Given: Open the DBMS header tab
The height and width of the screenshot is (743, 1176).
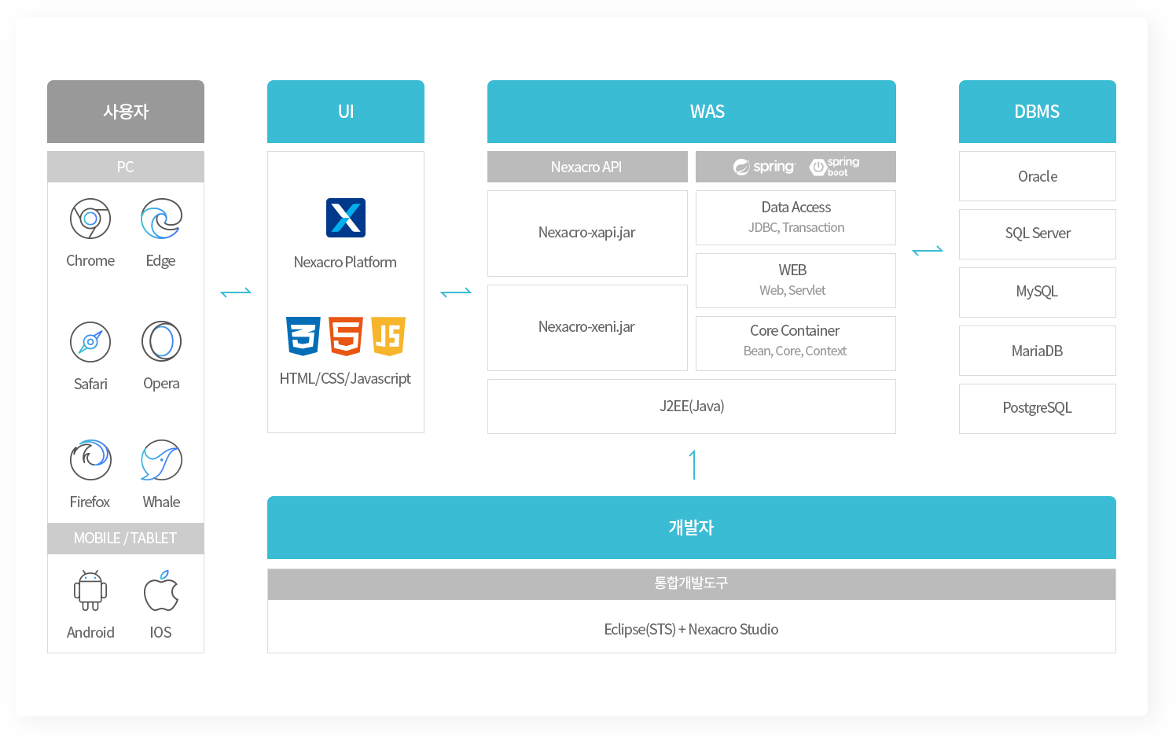Looking at the screenshot, I should coord(1038,112).
